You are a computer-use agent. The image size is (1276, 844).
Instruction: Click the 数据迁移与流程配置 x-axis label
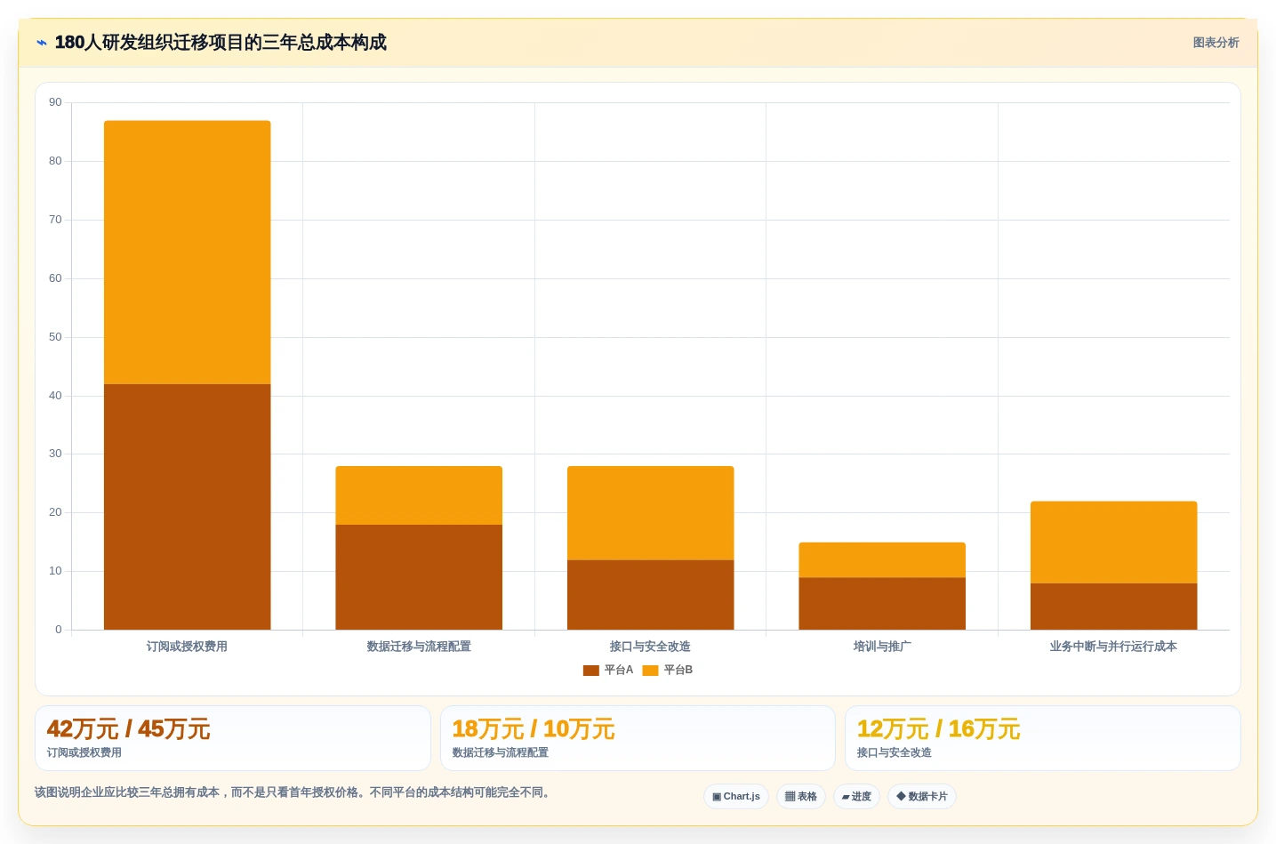pyautogui.click(x=419, y=647)
